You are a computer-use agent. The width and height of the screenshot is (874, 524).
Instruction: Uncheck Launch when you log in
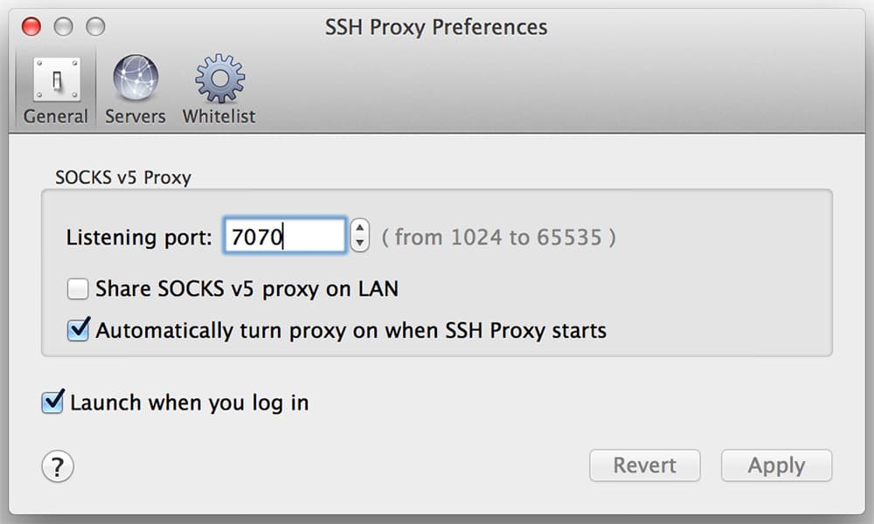tap(52, 402)
